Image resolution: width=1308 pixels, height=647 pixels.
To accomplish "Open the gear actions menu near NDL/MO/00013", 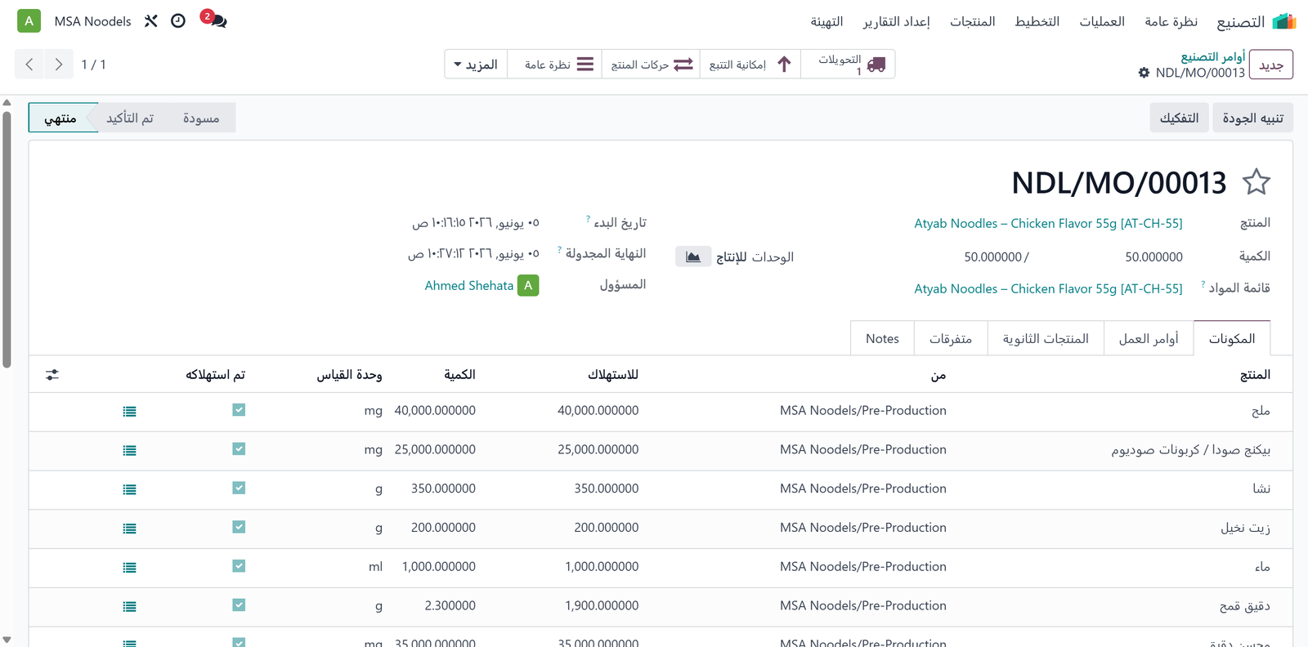I will 1144,73.
